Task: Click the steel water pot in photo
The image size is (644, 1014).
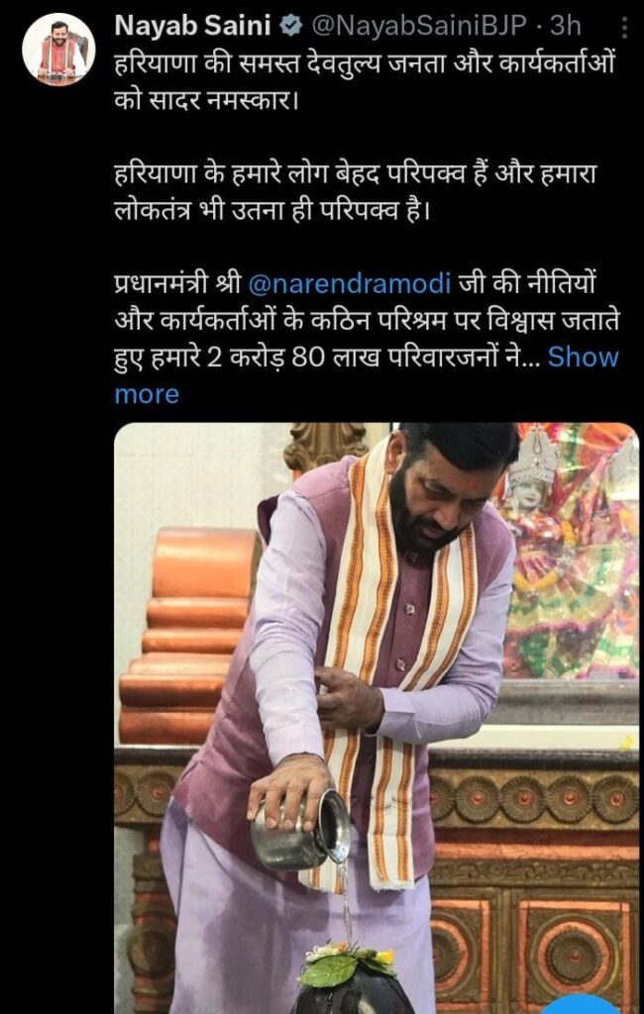Action: pos(300,829)
